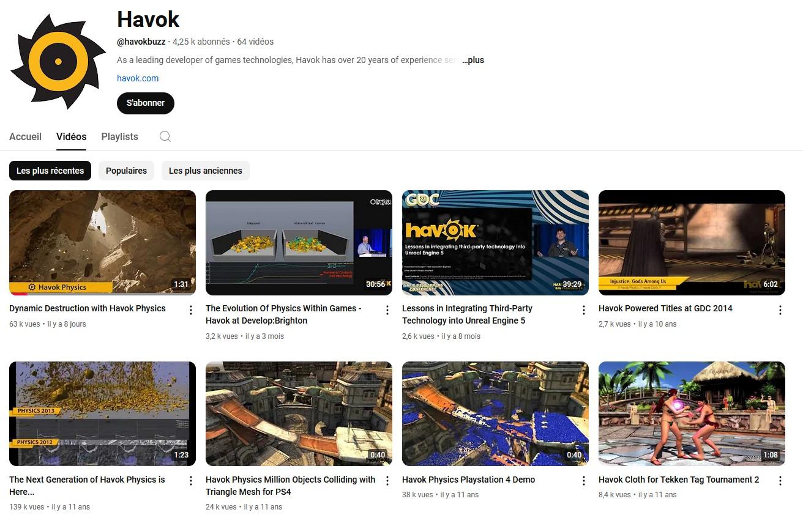Viewport: 803px width, 515px height.
Task: Open options menu for Dynamic Destruction video
Action: (x=191, y=310)
